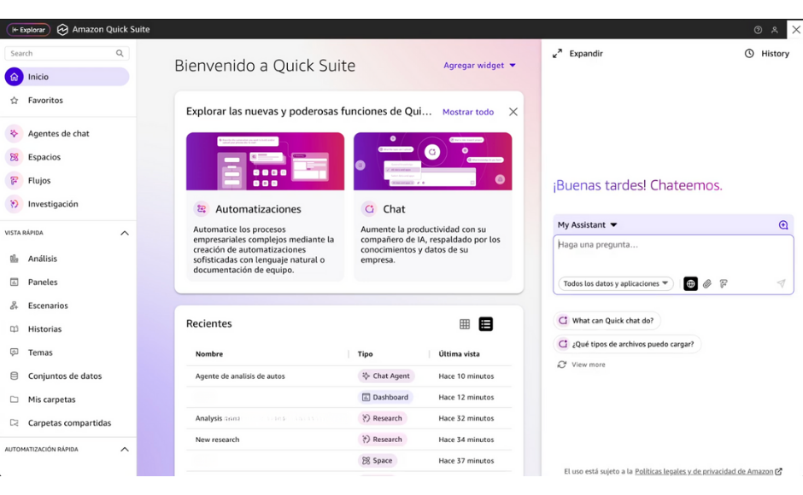Open the Automatizaciones card thumbnail
Image resolution: width=803 pixels, height=495 pixels.
pyautogui.click(x=265, y=161)
